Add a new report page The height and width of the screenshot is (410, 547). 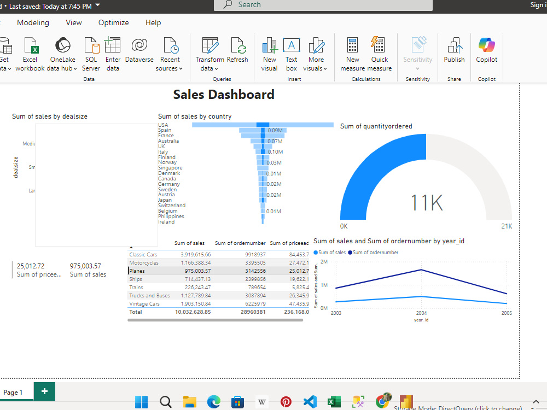tap(45, 391)
